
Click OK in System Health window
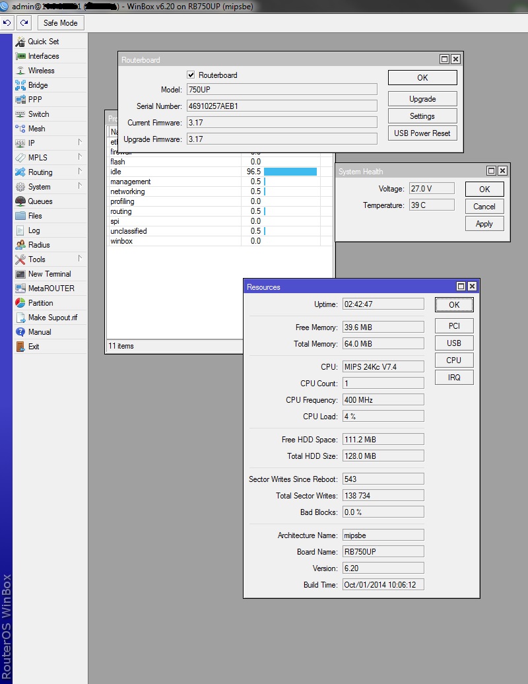[484, 189]
